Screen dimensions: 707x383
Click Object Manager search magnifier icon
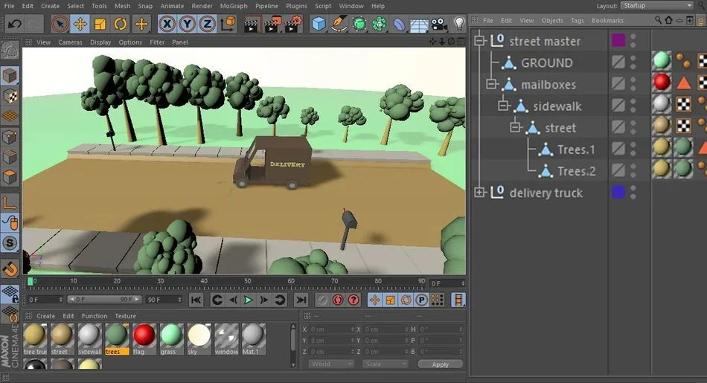click(x=659, y=20)
